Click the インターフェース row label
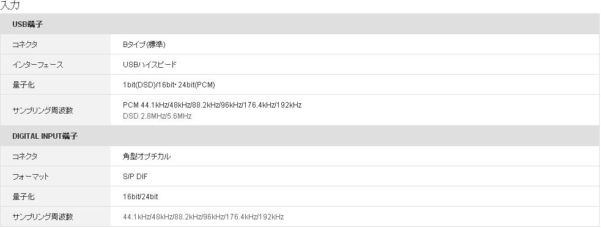Image resolution: width=601 pixels, height=228 pixels. [x=37, y=65]
